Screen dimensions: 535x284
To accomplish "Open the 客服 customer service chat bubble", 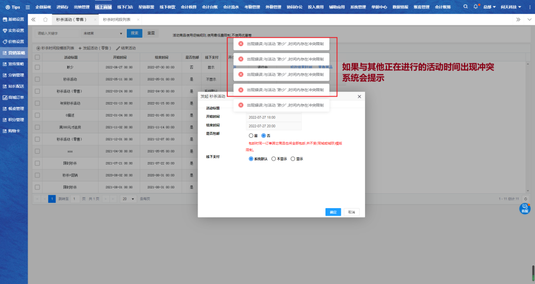I will tap(525, 209).
